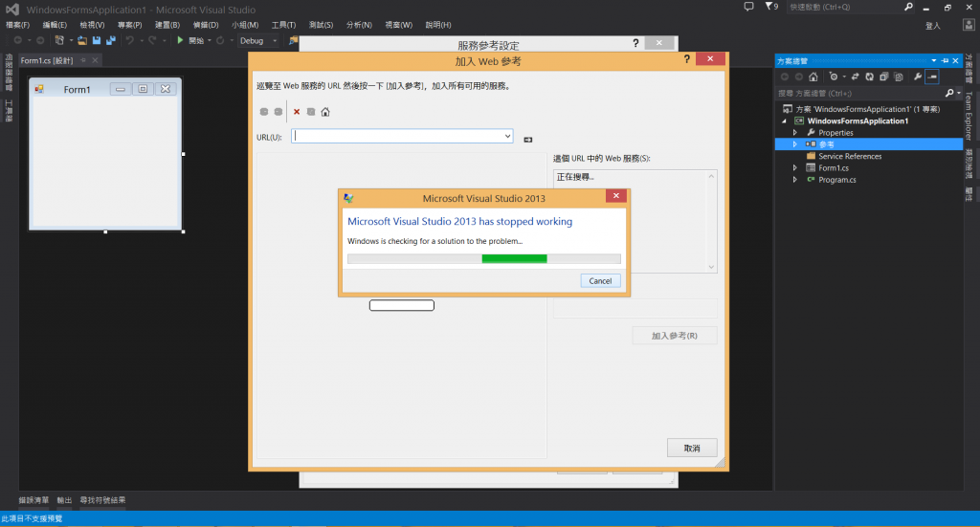Screen dimensions: 980x527
Task: Click the Stop (red X) icon in the web reference browser
Action: (x=297, y=112)
